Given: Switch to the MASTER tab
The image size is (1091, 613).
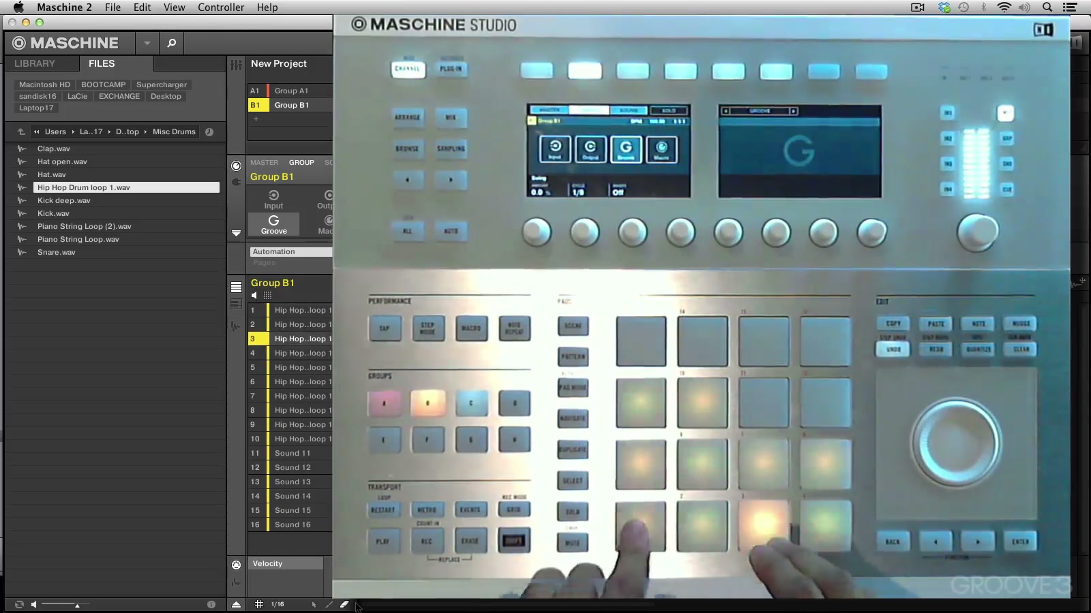Looking at the screenshot, I should [x=264, y=162].
